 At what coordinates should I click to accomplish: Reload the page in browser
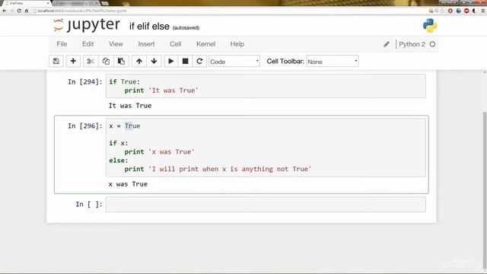click(19, 11)
